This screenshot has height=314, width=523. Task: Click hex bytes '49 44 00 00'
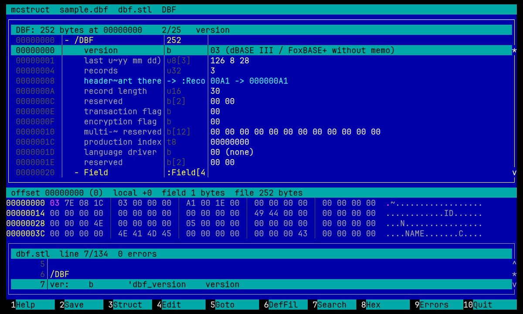click(x=281, y=213)
